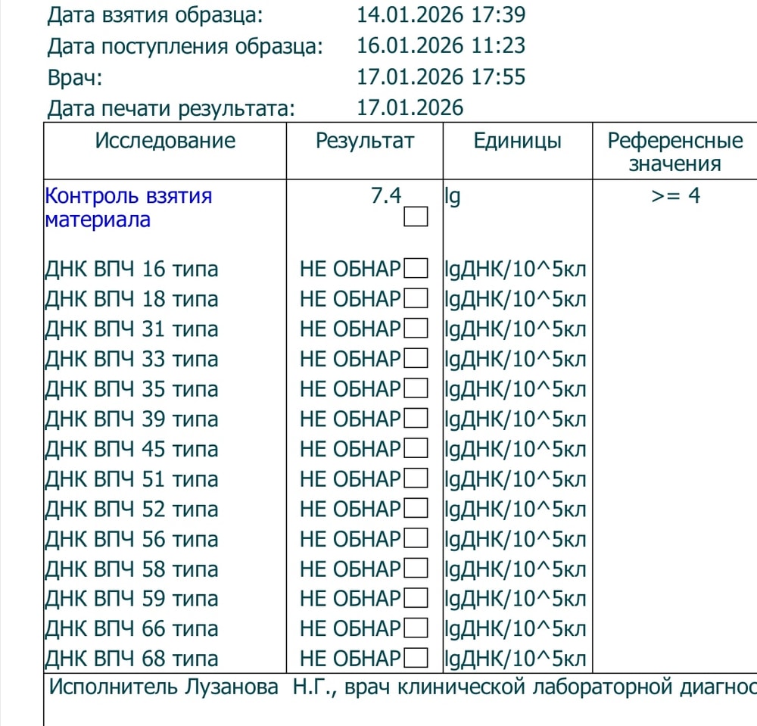Click the Исполнитель Лузанова Н.Г. line
This screenshot has width=757, height=726.
point(403,687)
